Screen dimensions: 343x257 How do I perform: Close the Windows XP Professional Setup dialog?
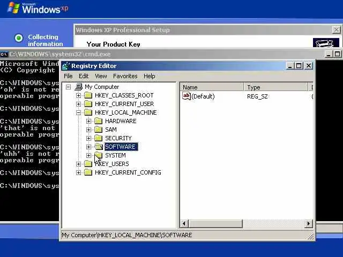[x=336, y=30]
